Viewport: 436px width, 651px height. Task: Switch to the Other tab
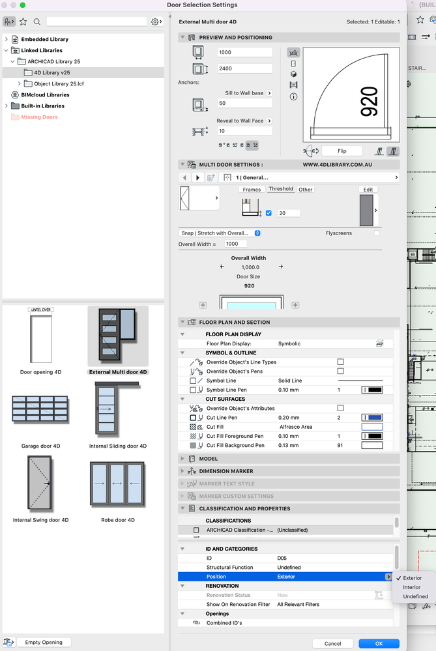[x=305, y=190]
